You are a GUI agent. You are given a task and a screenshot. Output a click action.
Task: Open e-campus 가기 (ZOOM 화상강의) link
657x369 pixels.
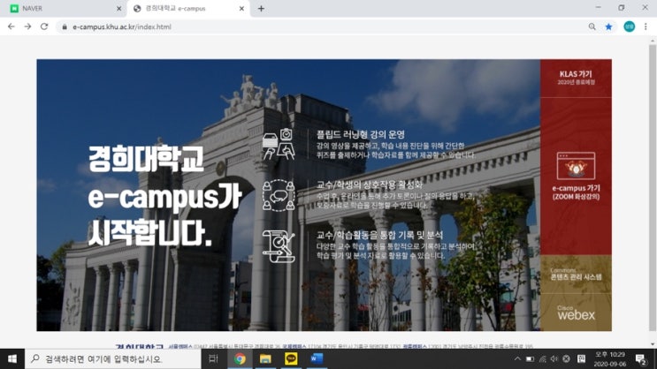click(x=576, y=192)
